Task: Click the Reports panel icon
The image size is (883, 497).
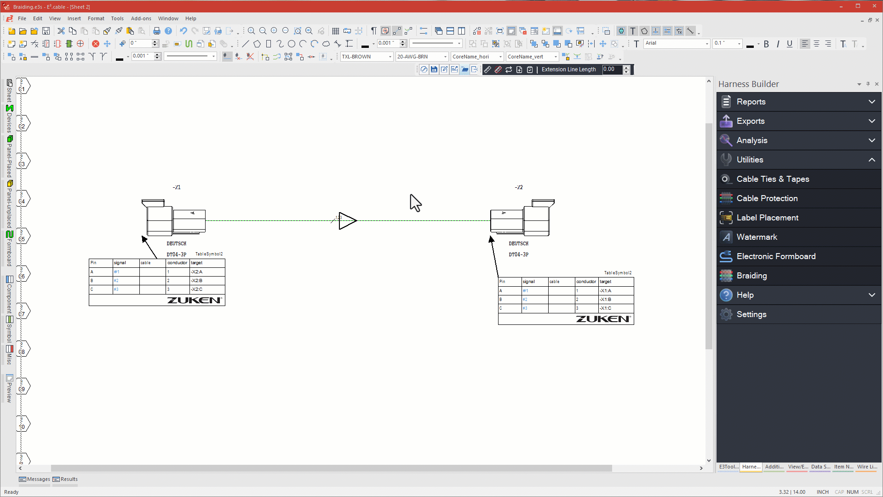Action: click(726, 101)
